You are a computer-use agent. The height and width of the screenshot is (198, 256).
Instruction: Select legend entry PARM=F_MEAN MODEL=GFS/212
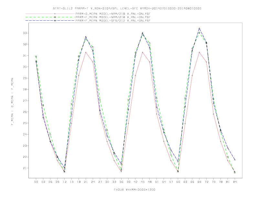click(x=113, y=21)
